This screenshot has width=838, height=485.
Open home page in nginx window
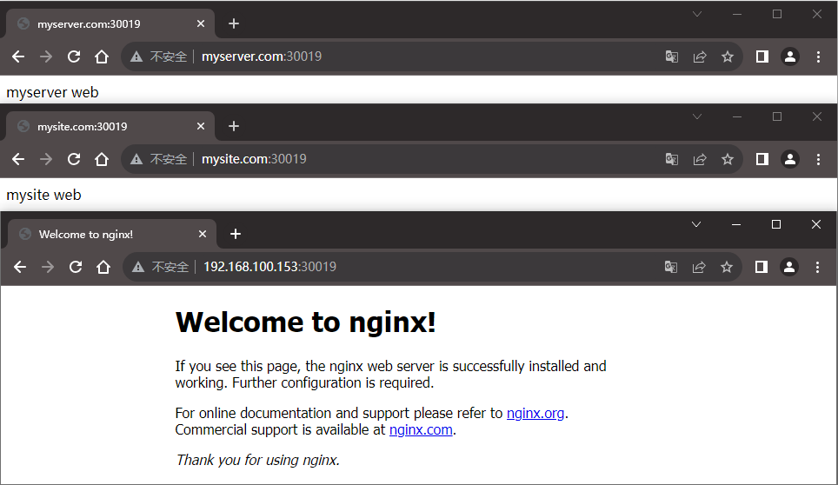pyautogui.click(x=103, y=267)
